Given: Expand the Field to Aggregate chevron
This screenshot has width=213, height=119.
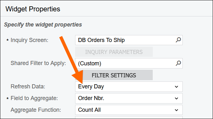Looking at the screenshot, I should pos(176,98).
